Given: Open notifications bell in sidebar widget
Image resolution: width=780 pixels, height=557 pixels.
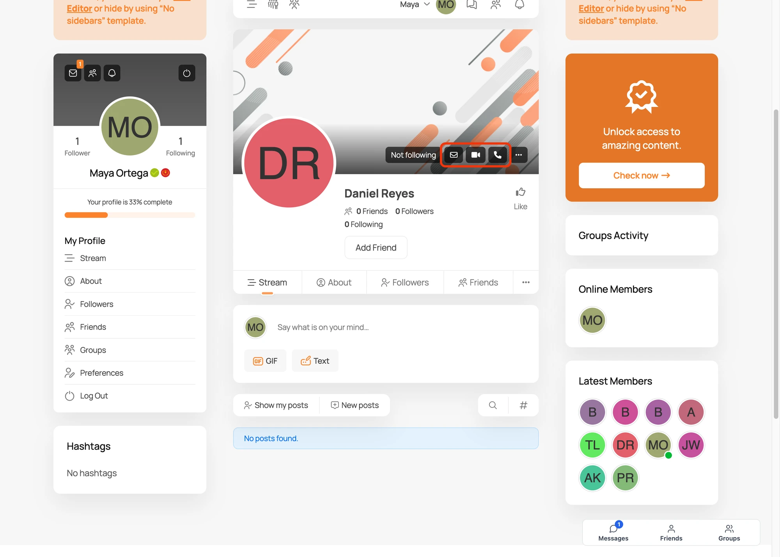Looking at the screenshot, I should coord(112,73).
